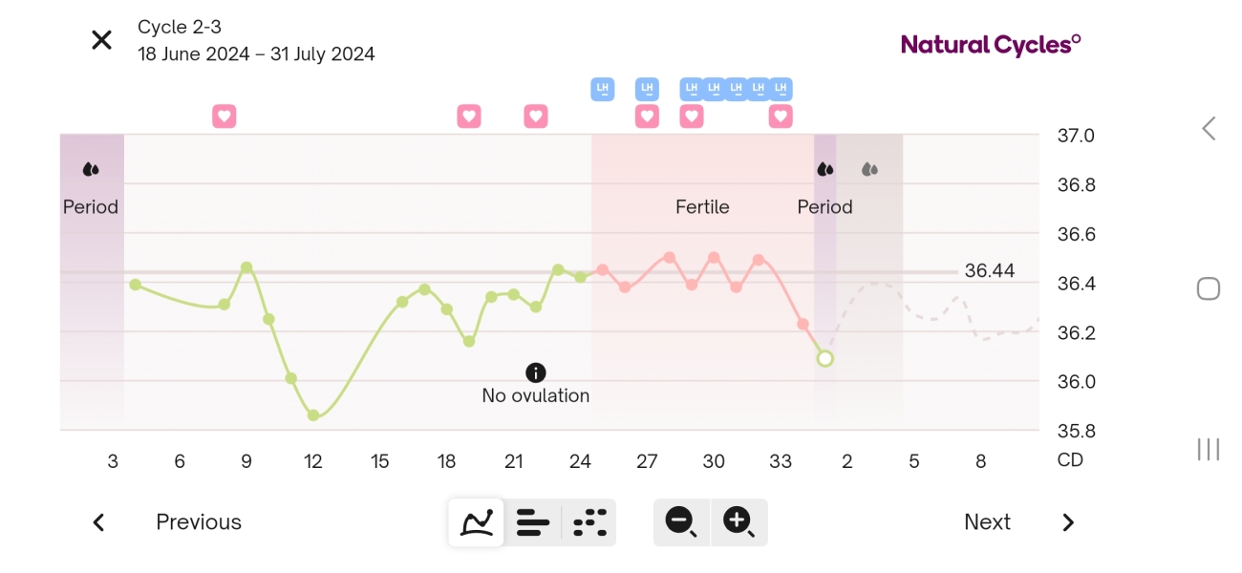Switch to horizontal bars view
The width and height of the screenshot is (1242, 573).
(532, 522)
